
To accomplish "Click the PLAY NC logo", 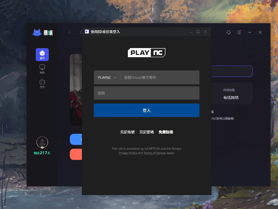I will 147,53.
